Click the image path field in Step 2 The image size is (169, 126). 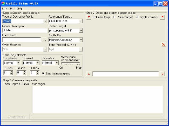click(126, 74)
